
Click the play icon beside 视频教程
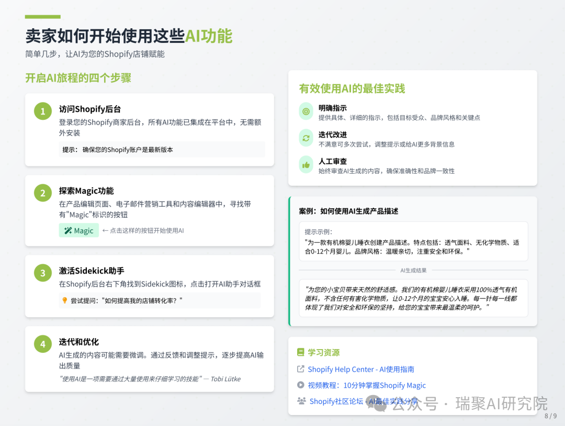(x=300, y=385)
